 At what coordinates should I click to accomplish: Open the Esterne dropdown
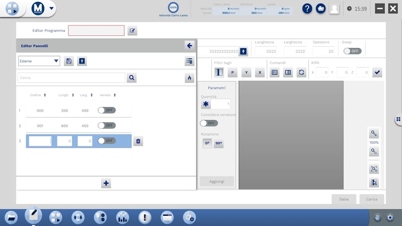tap(39, 61)
